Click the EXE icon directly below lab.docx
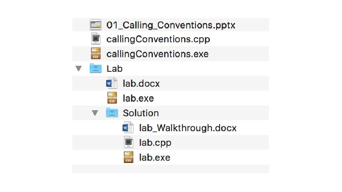 point(112,98)
